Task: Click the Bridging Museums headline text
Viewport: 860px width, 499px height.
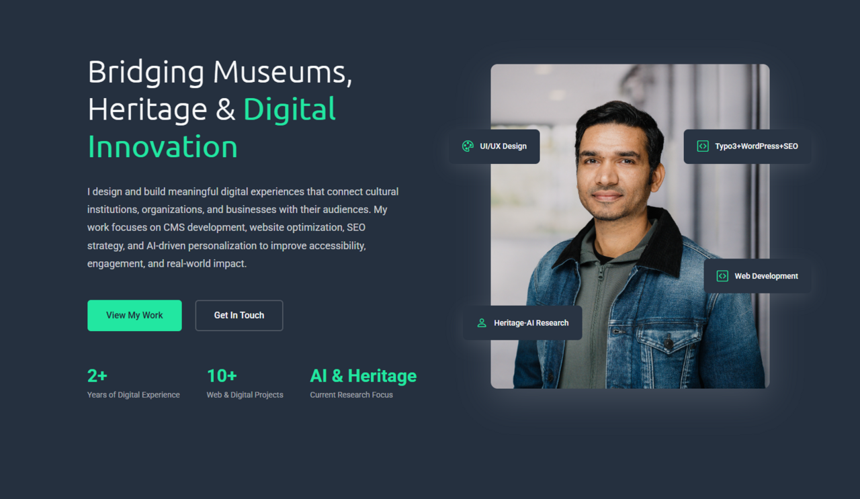Action: pos(220,73)
